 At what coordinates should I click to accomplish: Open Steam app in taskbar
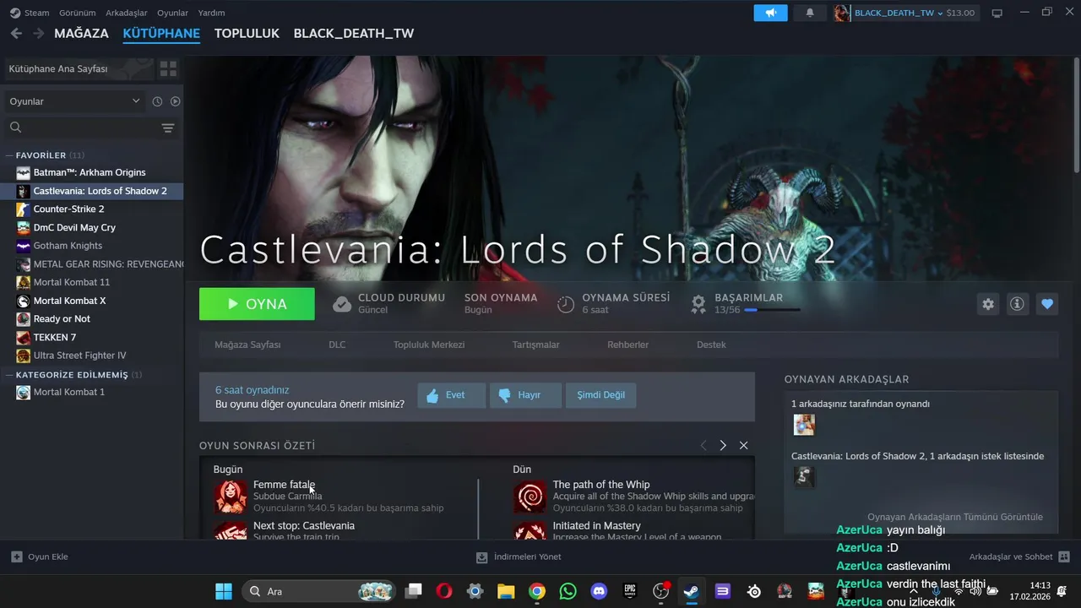point(691,591)
